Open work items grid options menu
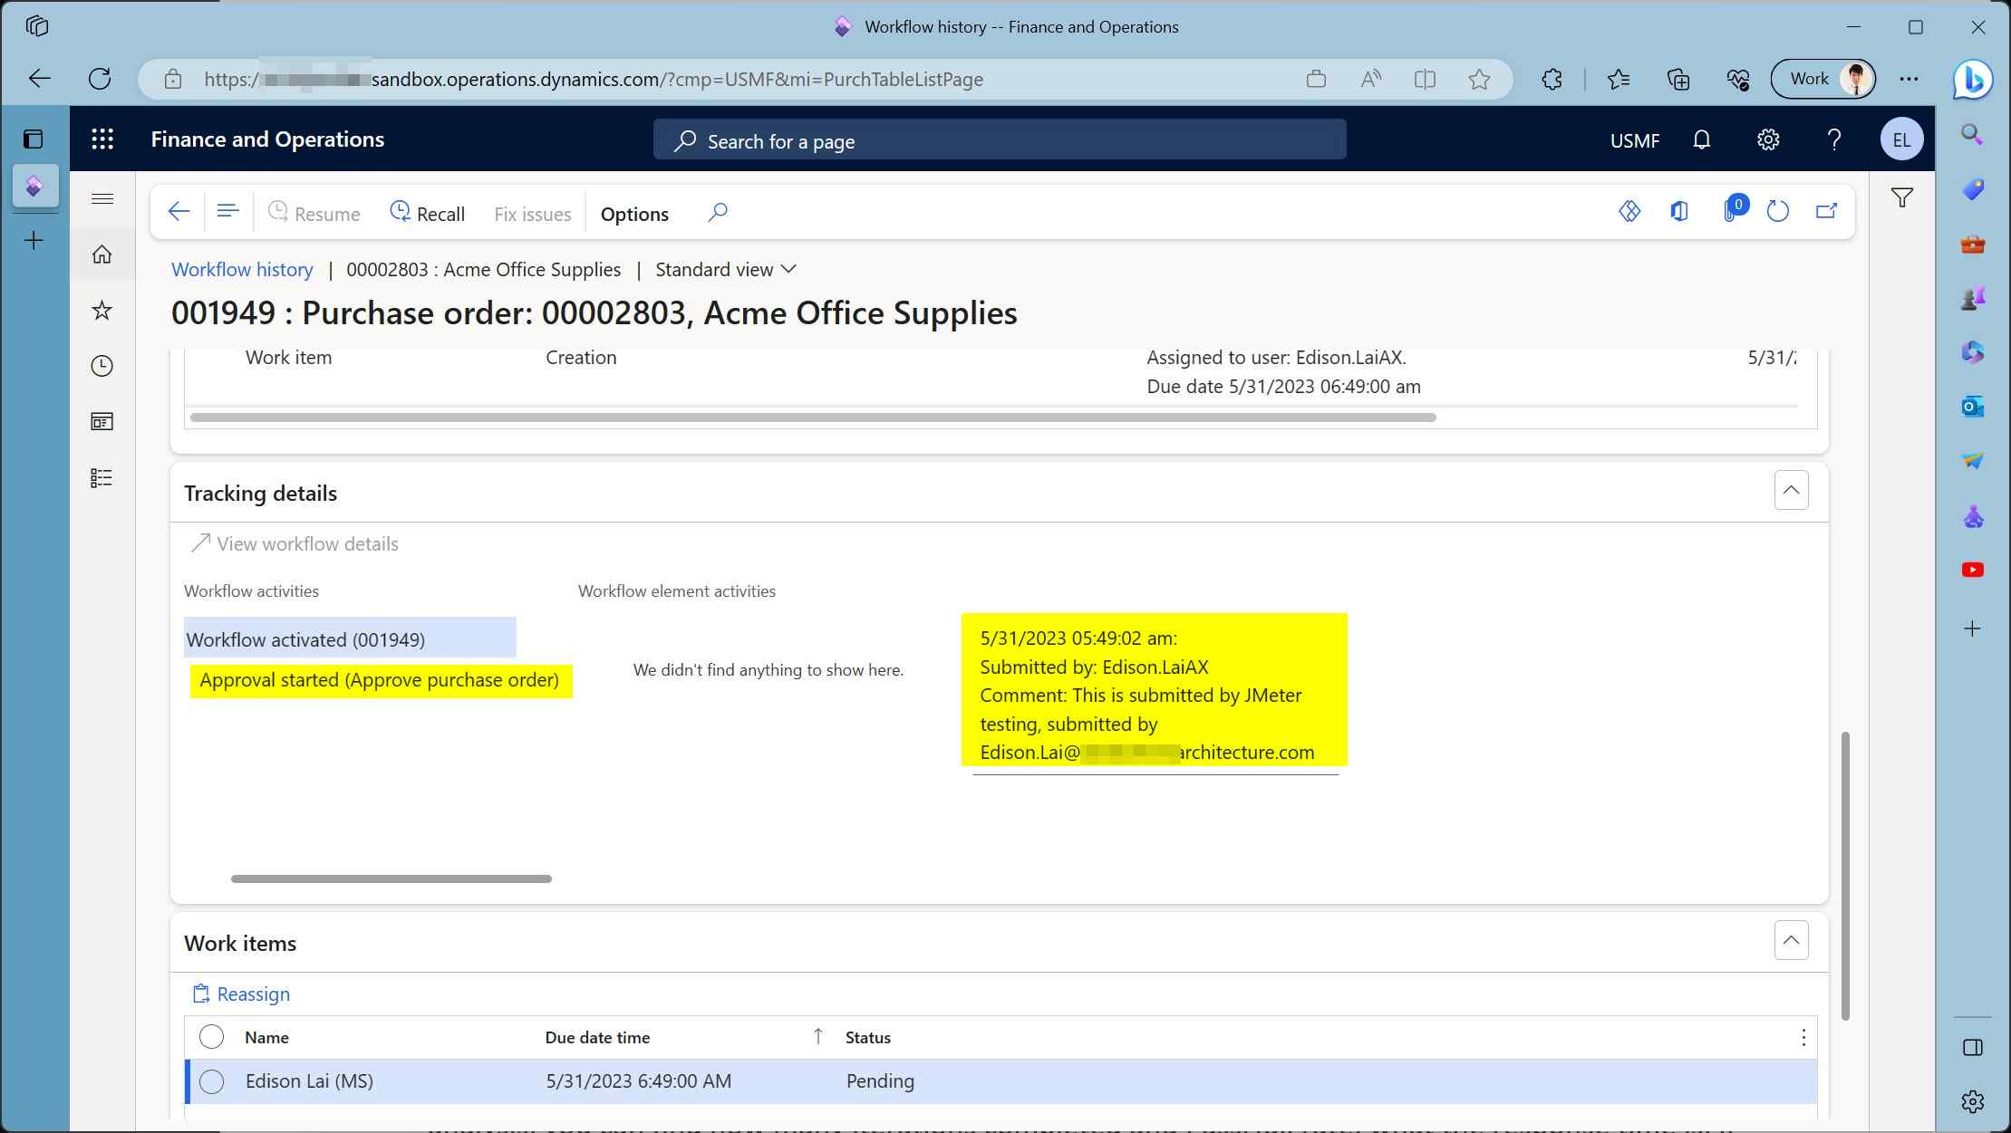 click(1803, 1038)
